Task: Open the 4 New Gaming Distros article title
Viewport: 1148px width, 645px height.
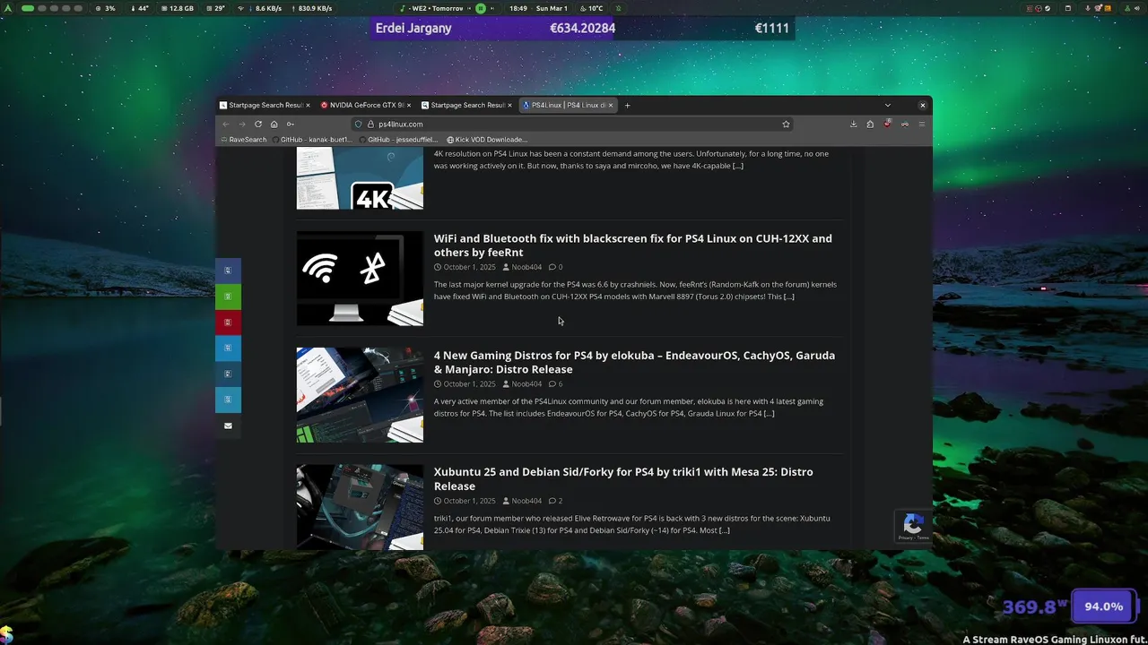Action: pos(634,362)
